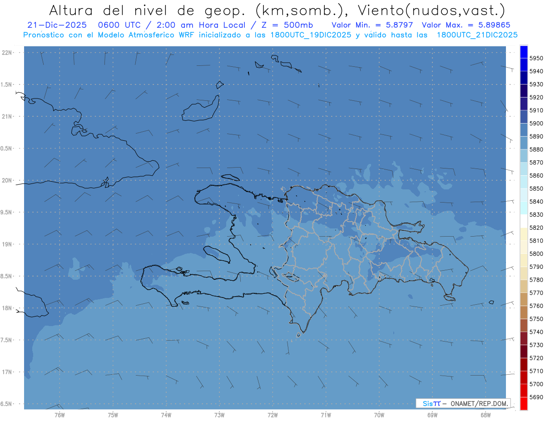Screen dimensions: 545x421
Task: Click the 5780 colorbar value
Action: (536, 280)
